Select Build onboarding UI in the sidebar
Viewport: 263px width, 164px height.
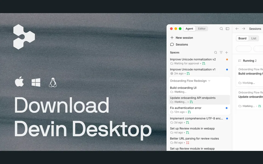pos(199,90)
